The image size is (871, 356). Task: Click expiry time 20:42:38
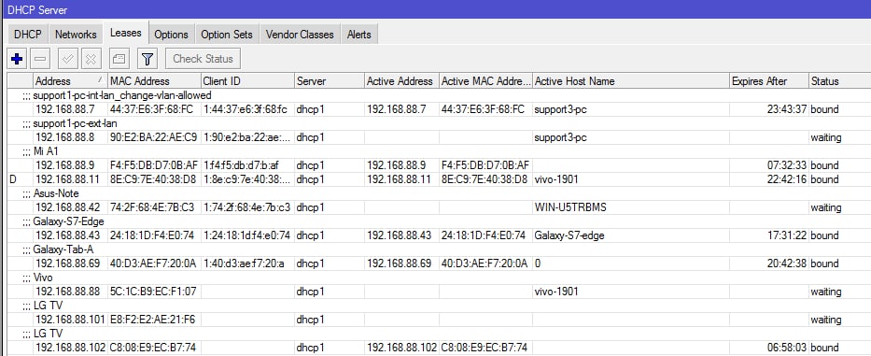(x=787, y=263)
